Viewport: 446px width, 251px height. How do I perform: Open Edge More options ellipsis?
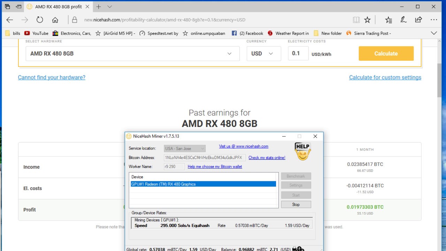coord(434,20)
